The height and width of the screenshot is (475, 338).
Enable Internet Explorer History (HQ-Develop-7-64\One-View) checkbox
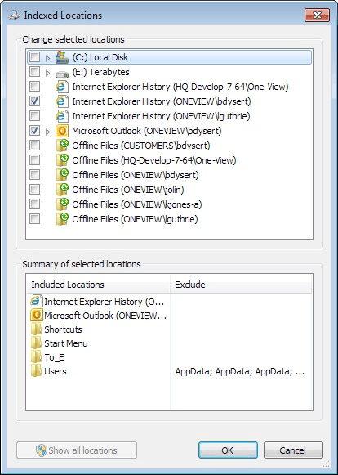(34, 87)
